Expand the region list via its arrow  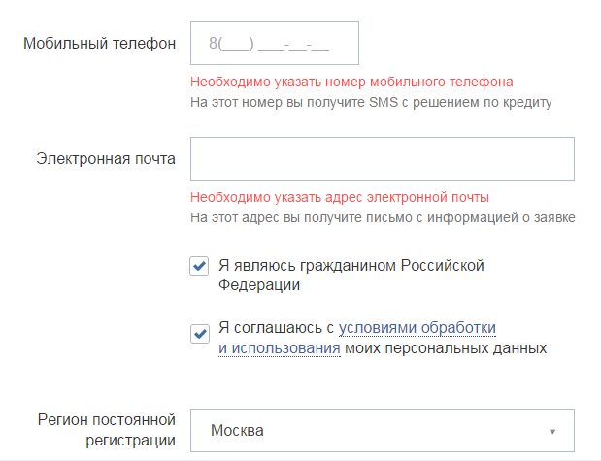(551, 431)
